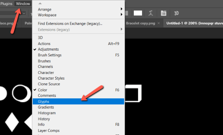Screen dimensions: 223x135
Task: Uncheck the Color panel menu entry
Action: pos(42,90)
